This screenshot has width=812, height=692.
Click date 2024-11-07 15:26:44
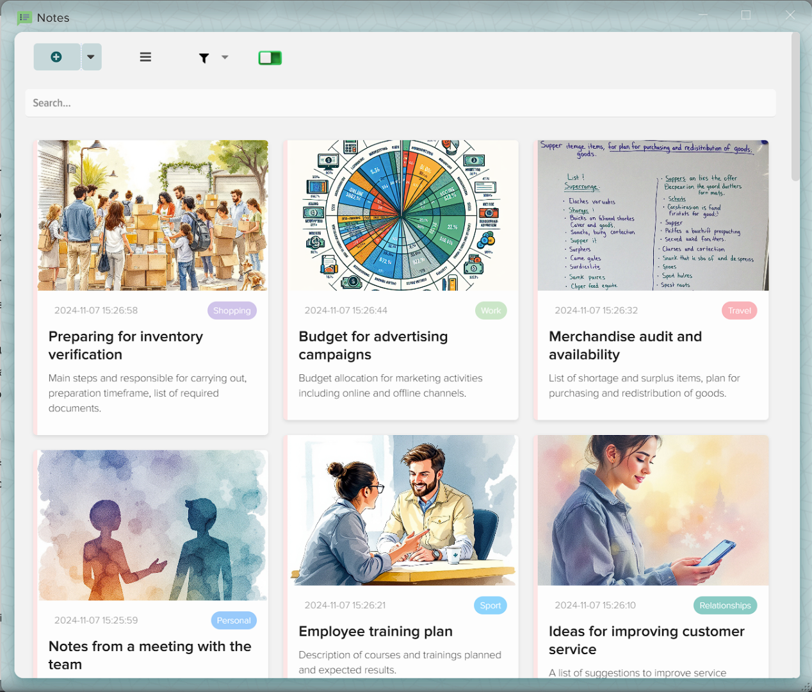[346, 311]
